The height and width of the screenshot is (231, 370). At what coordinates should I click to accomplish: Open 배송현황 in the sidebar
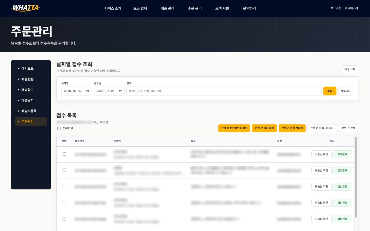[x=31, y=79]
